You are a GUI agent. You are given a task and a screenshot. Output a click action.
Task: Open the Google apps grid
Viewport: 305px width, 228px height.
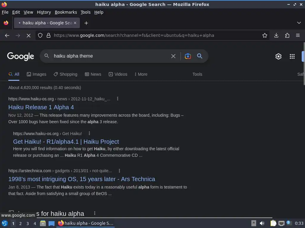[x=292, y=56]
